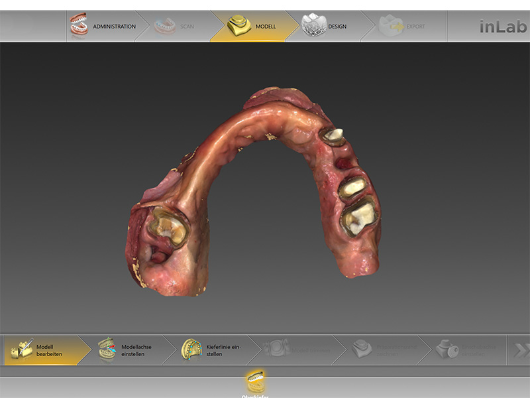530x398 pixels.
Task: Click the Design crown icon
Action: point(313,26)
